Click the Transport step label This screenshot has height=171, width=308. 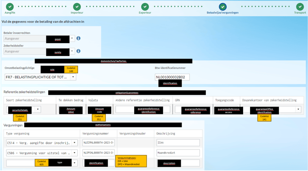coord(300,12)
